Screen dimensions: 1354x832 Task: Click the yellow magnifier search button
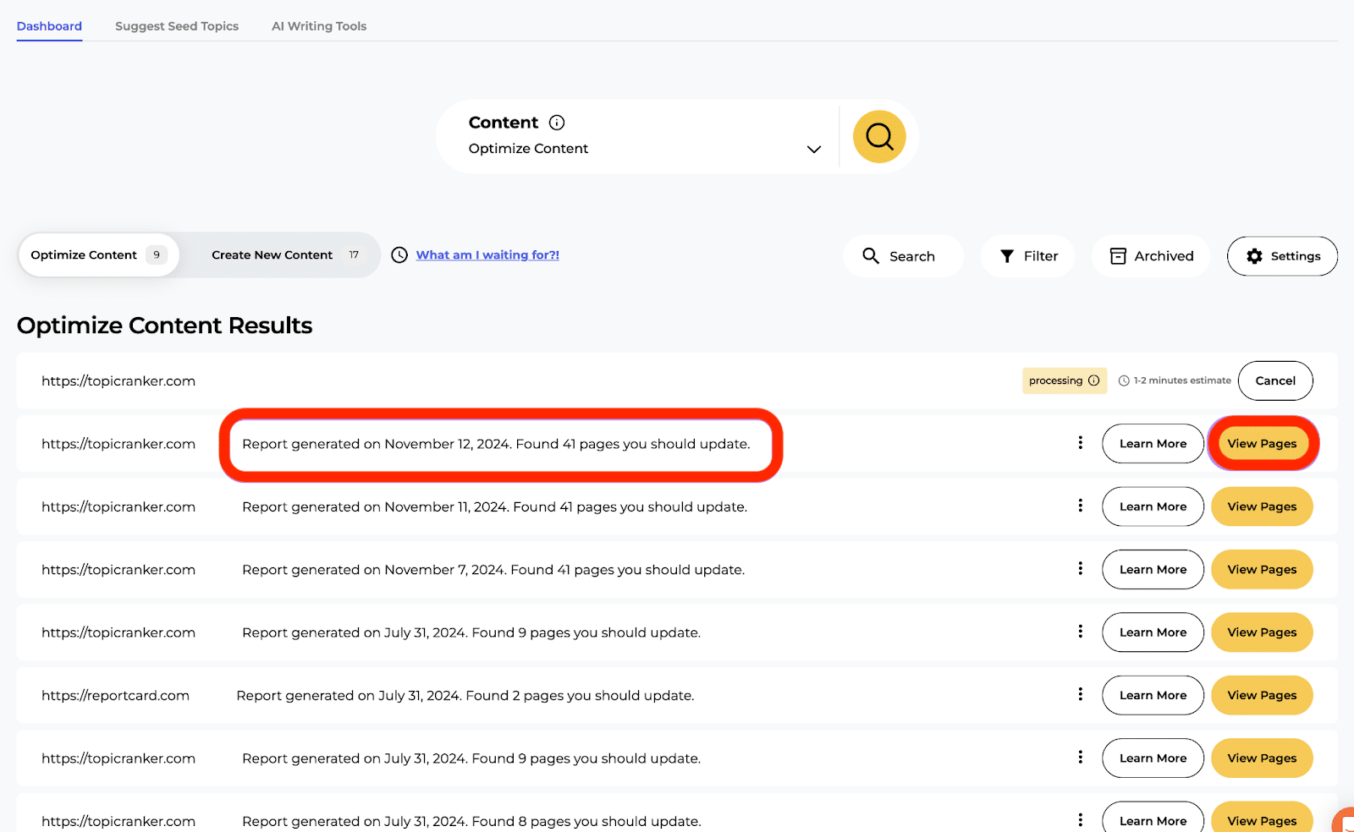pos(879,137)
